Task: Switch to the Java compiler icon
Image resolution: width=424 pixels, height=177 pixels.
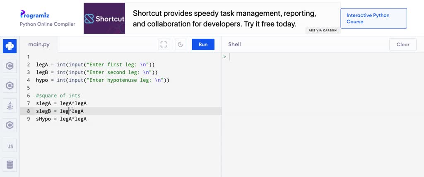Action: 10,105
